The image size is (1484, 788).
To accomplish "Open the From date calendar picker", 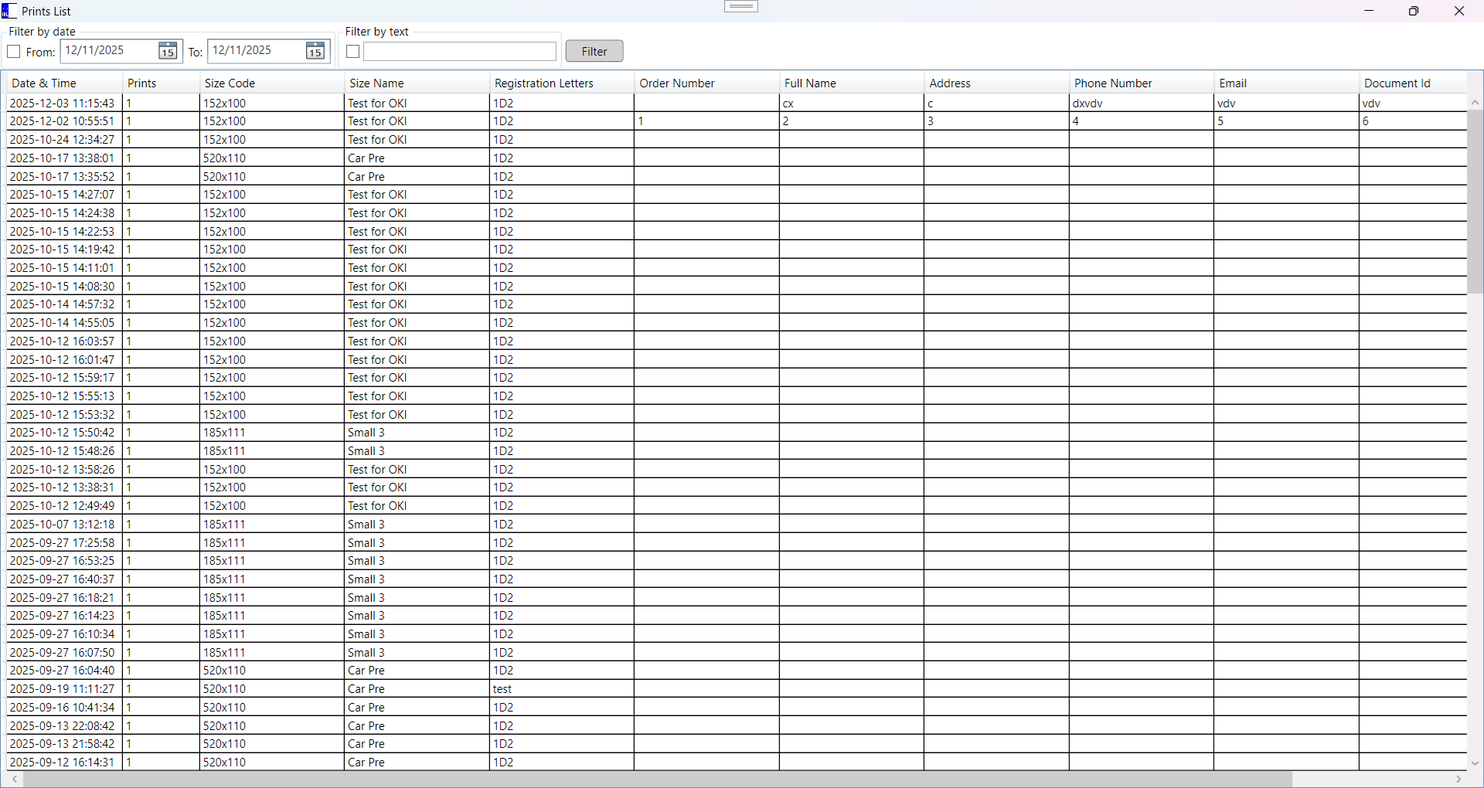I will click(x=168, y=52).
